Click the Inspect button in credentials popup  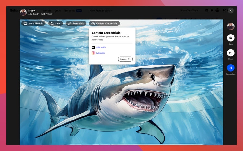tap(125, 59)
